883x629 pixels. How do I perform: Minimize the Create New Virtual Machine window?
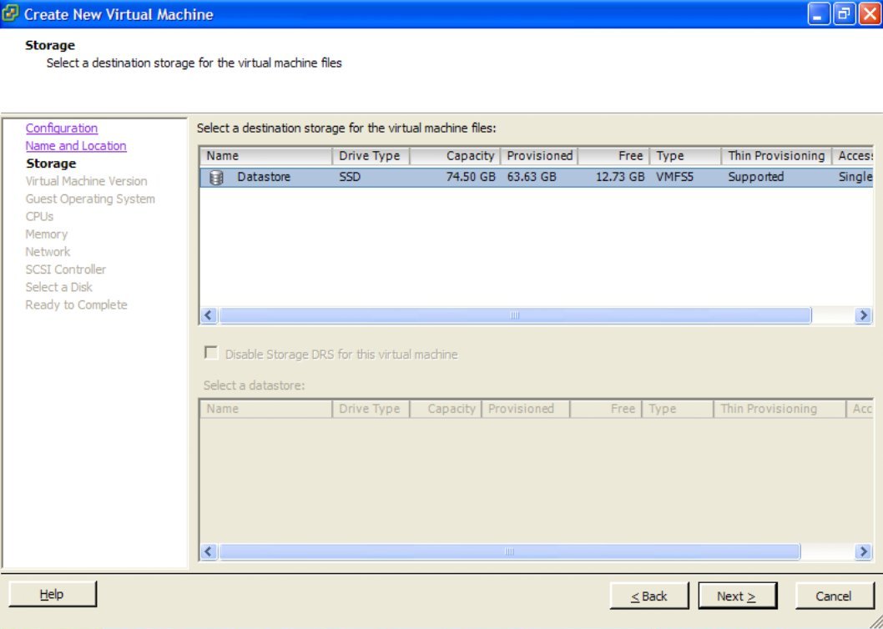(819, 14)
